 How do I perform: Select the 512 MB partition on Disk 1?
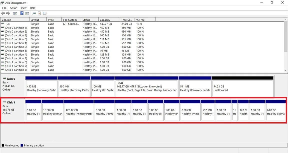point(208,110)
